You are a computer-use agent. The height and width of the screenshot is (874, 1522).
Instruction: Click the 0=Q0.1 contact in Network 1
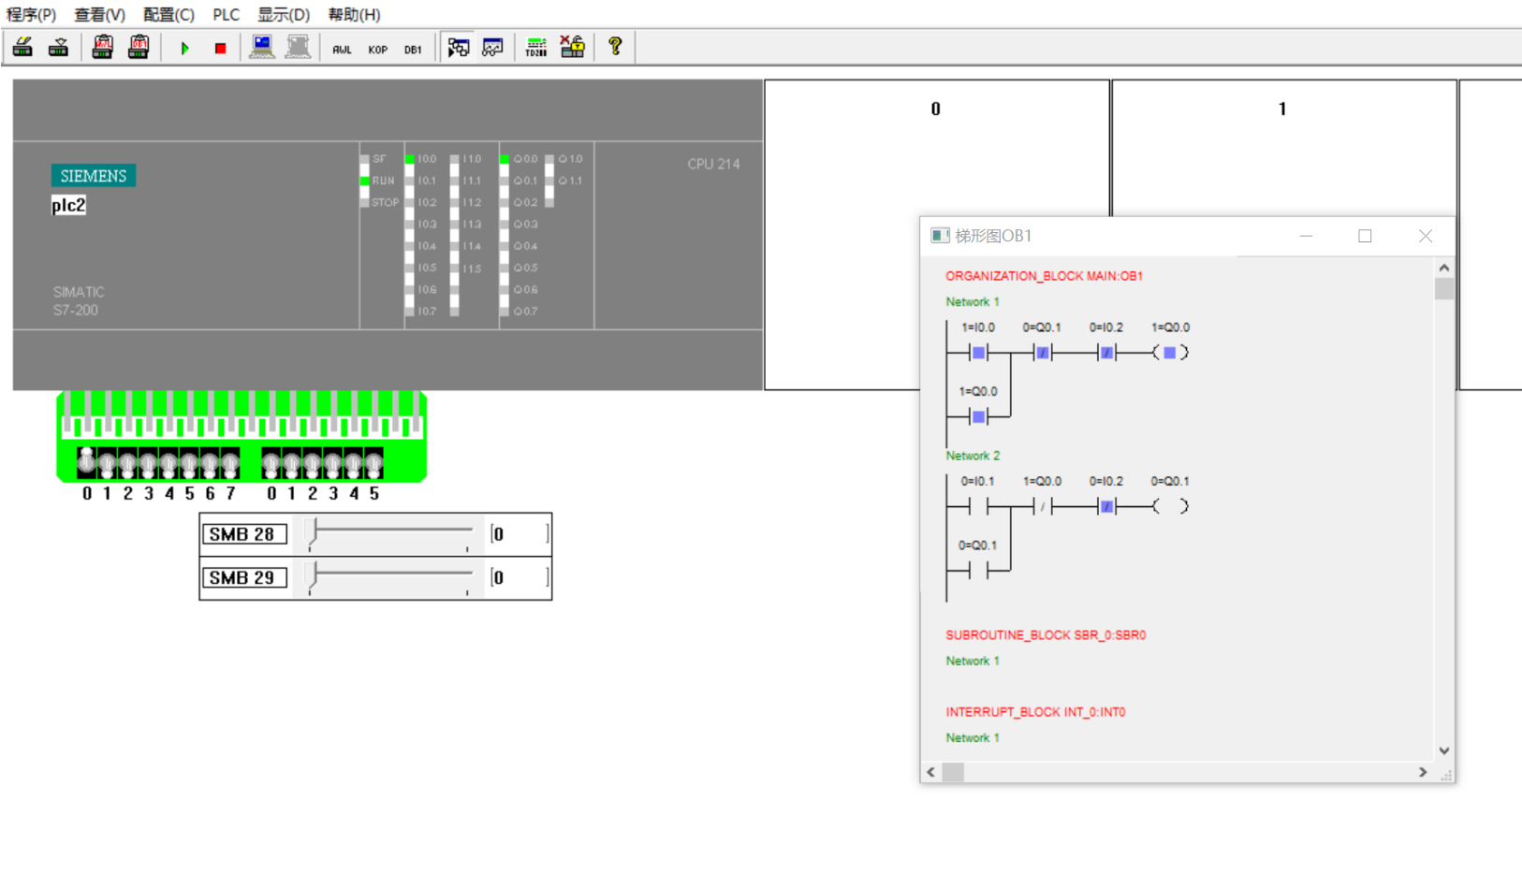coord(1042,353)
